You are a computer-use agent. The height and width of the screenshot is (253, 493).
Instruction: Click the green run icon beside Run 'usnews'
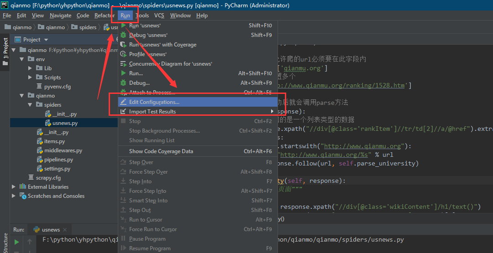(x=124, y=26)
